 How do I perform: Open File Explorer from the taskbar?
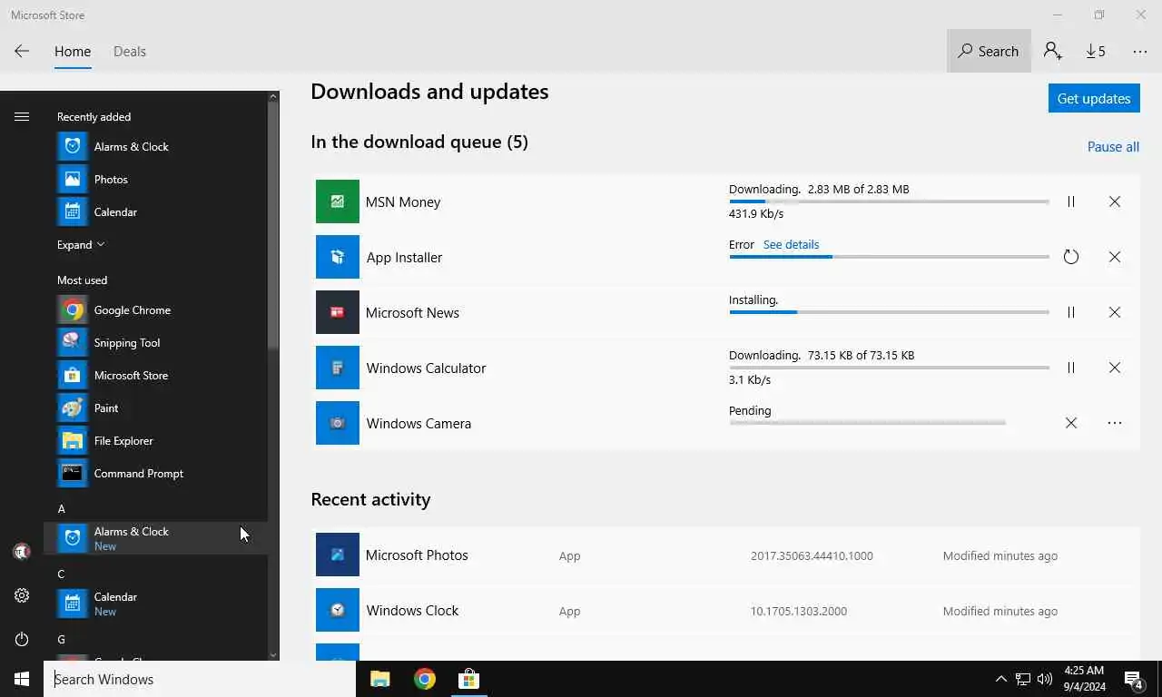click(x=379, y=679)
